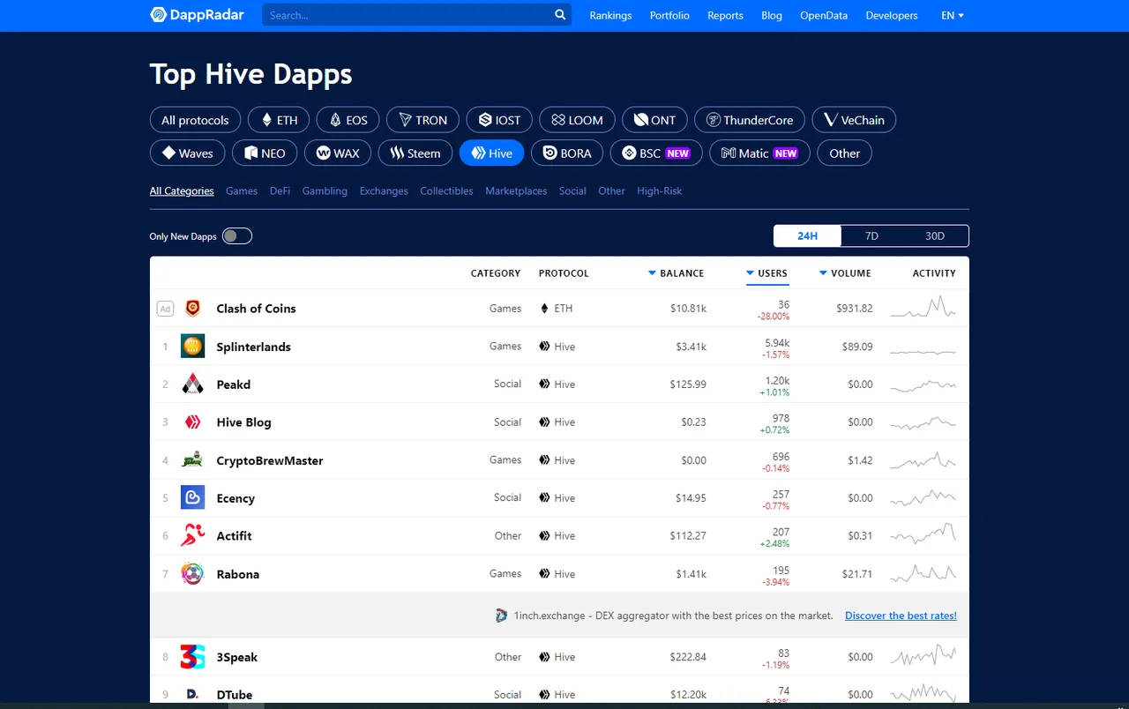Screen dimensions: 1129x709
Task: Open Rankings in top navigation
Action: [610, 15]
